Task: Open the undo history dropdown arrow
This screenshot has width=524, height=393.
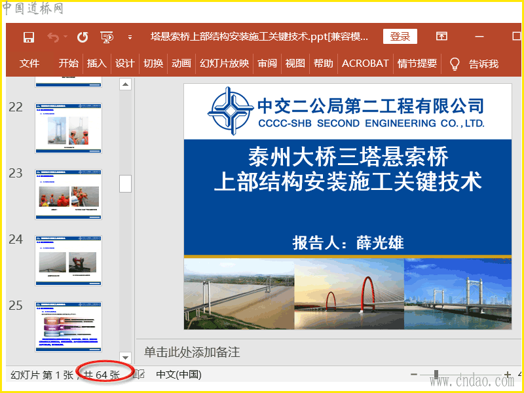Action: tap(65, 37)
